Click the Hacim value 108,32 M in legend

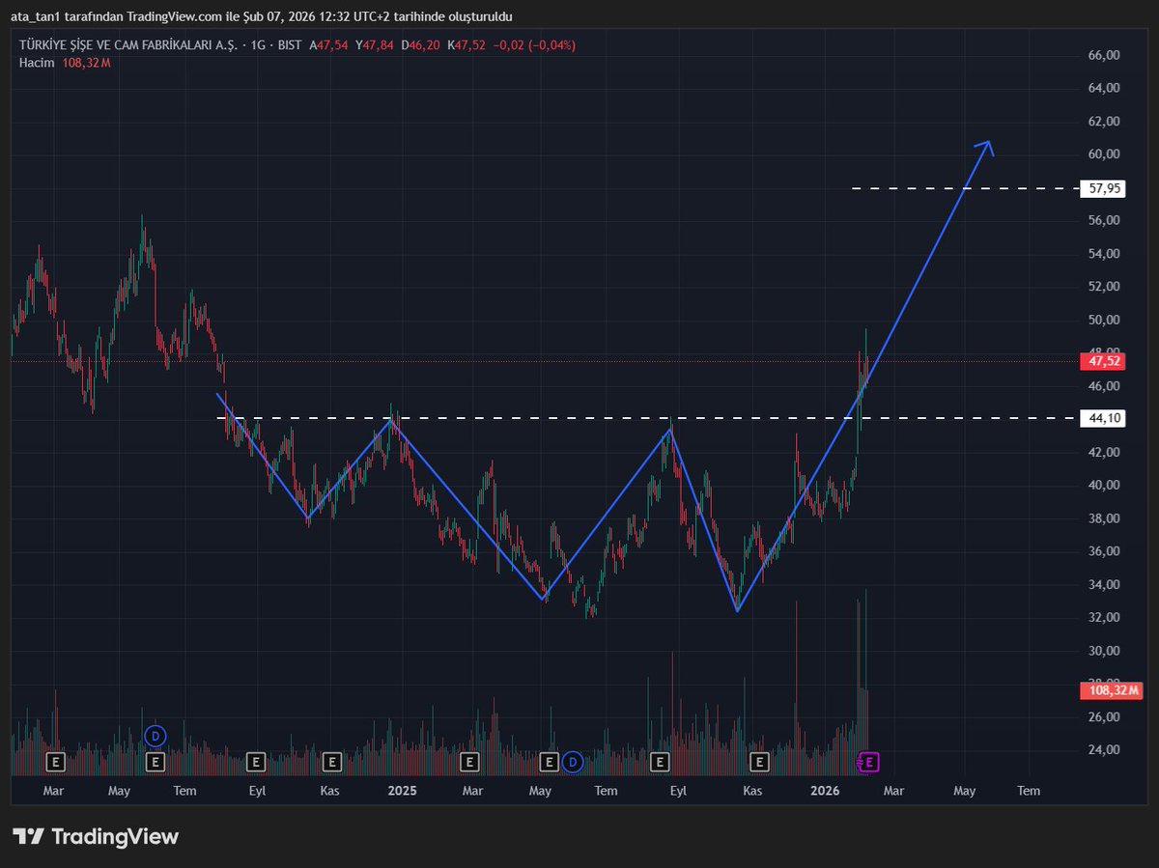click(x=85, y=62)
